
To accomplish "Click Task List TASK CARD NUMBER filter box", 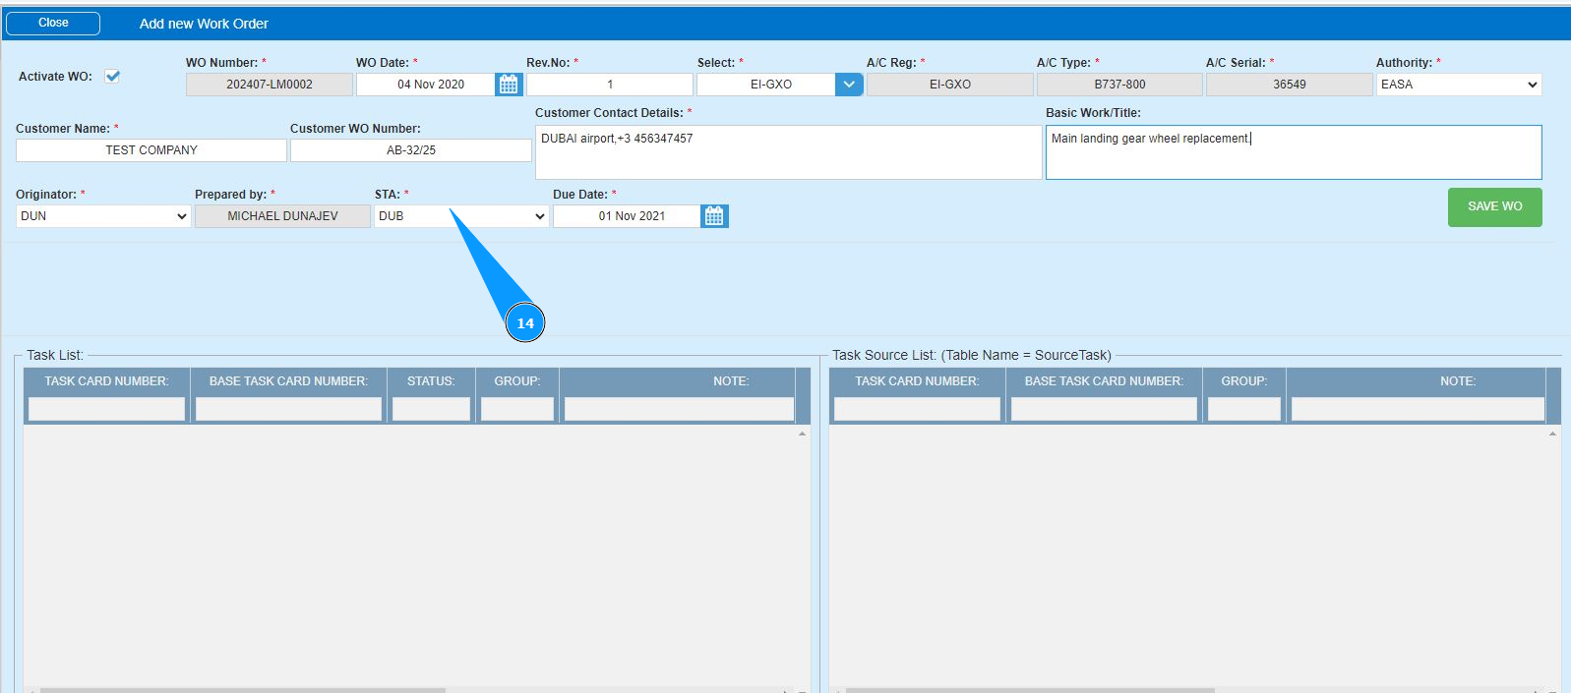I will [x=107, y=409].
